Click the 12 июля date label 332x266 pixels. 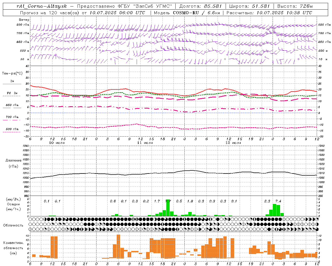click(x=233, y=143)
